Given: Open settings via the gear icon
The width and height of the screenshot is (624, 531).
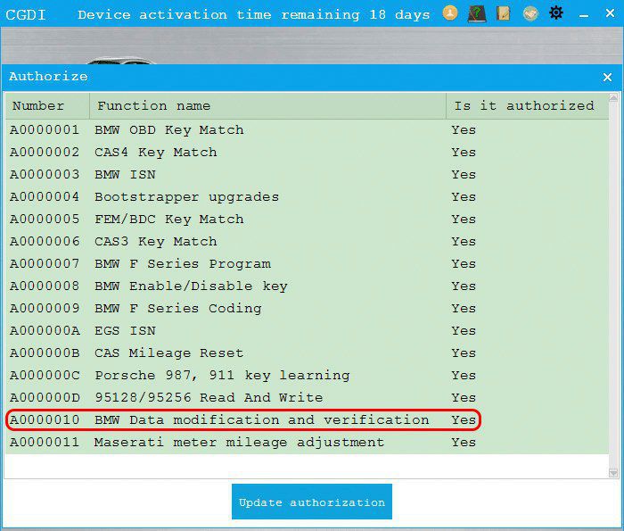Looking at the screenshot, I should (x=556, y=13).
